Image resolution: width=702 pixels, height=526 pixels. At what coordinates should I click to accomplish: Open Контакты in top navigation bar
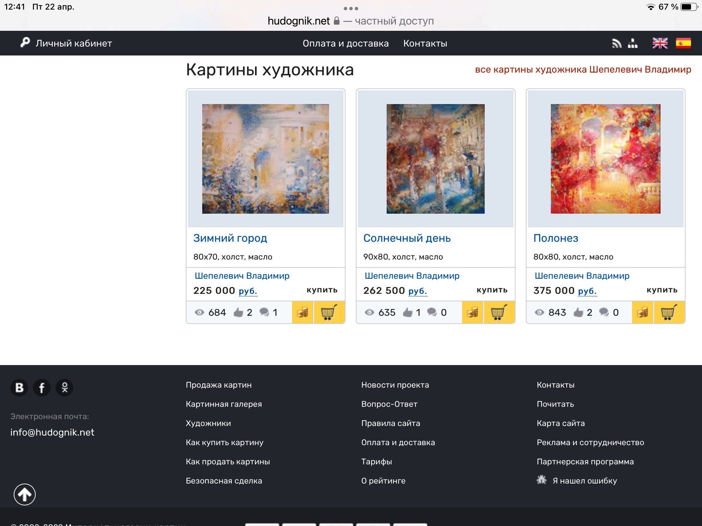pos(425,43)
